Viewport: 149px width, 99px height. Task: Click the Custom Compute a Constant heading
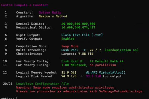coord(24,5)
